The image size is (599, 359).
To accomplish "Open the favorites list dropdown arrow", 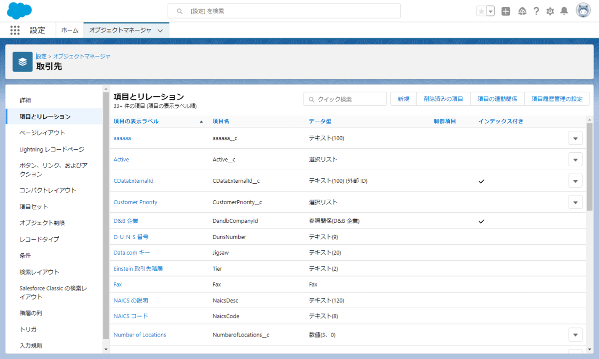I will [491, 11].
